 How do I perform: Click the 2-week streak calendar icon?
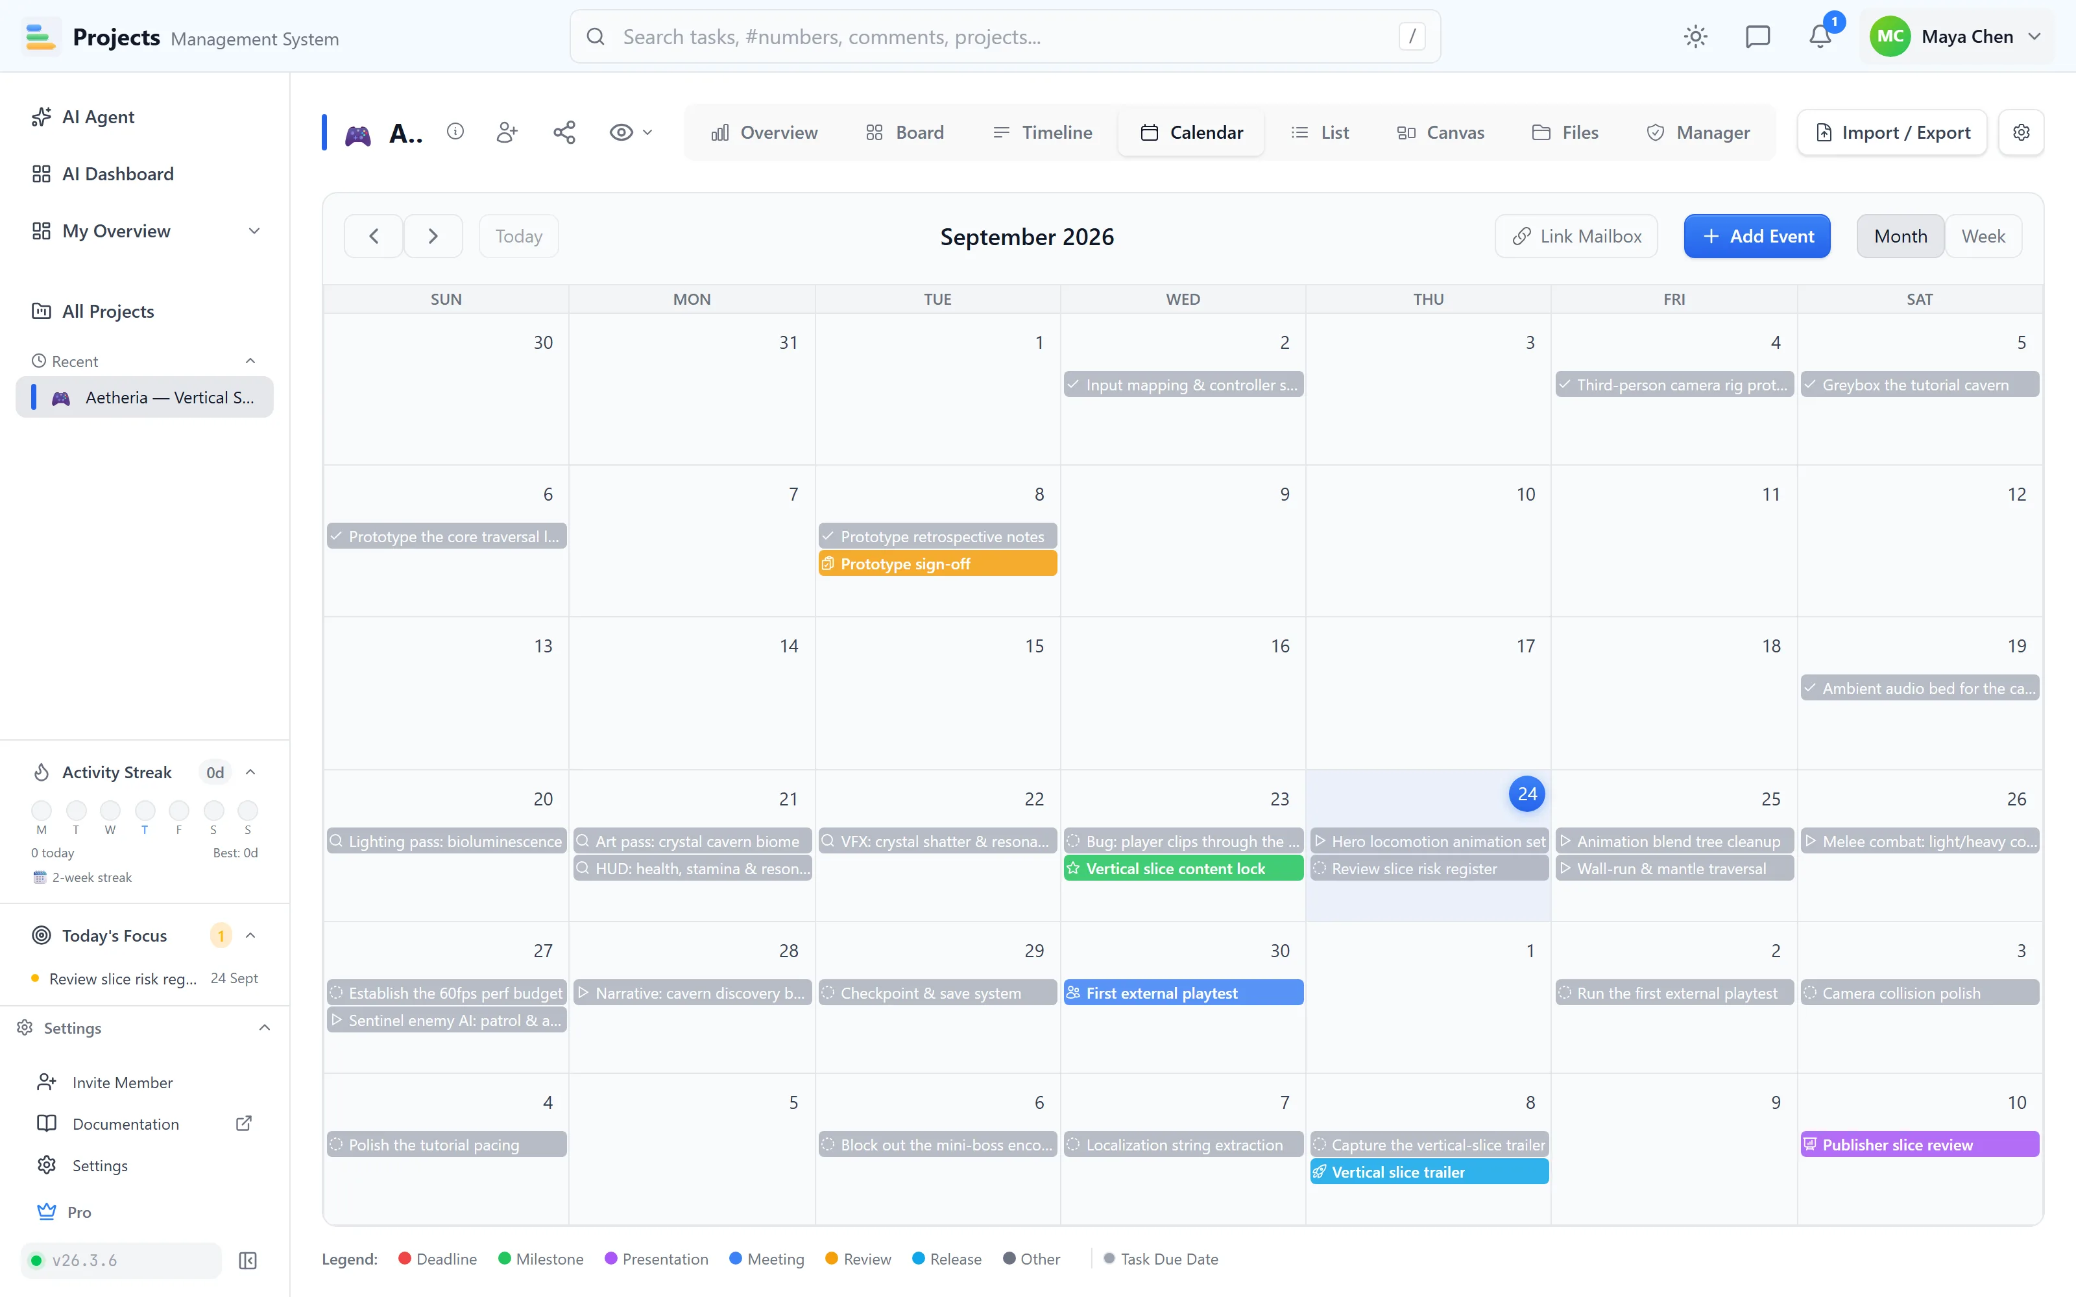point(40,877)
